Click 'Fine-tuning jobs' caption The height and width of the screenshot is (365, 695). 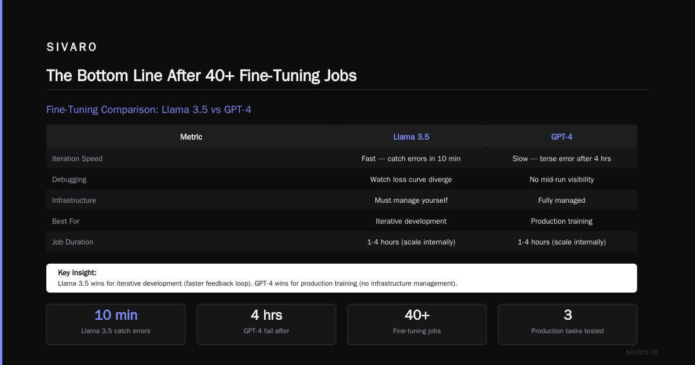417,331
